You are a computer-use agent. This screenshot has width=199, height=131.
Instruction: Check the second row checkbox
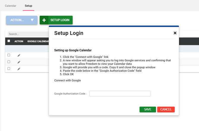click(x=9, y=62)
